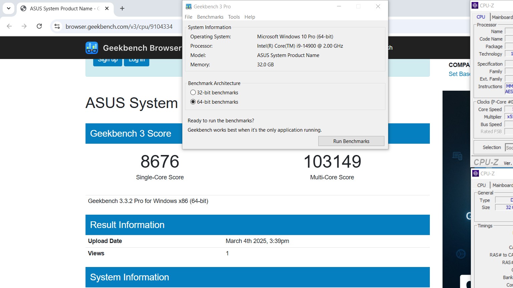The height and width of the screenshot is (288, 513).
Task: Click the Sign up button
Action: click(x=108, y=61)
